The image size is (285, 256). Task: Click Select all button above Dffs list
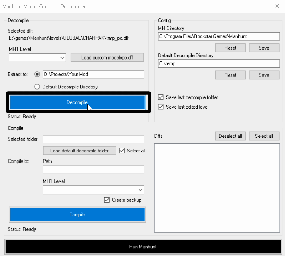[x=264, y=136]
